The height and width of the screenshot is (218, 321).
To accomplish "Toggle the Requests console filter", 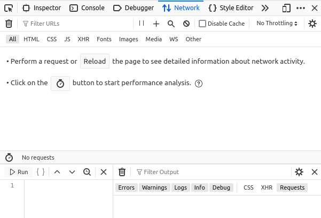I will click(x=292, y=187).
